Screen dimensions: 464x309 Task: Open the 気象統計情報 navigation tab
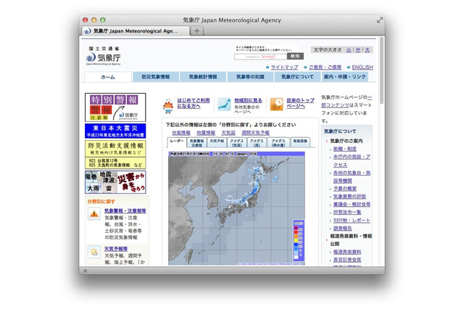203,77
